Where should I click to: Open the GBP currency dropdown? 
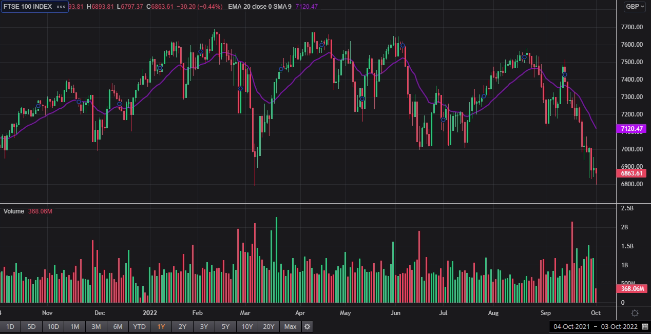point(635,7)
